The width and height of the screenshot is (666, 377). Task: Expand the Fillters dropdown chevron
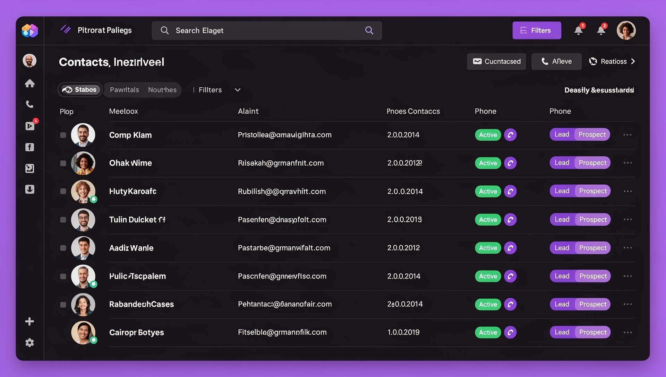tap(238, 90)
